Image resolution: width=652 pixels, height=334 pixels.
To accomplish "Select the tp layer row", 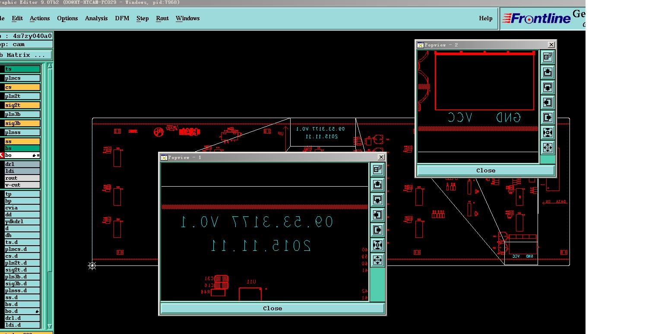I will (x=22, y=194).
